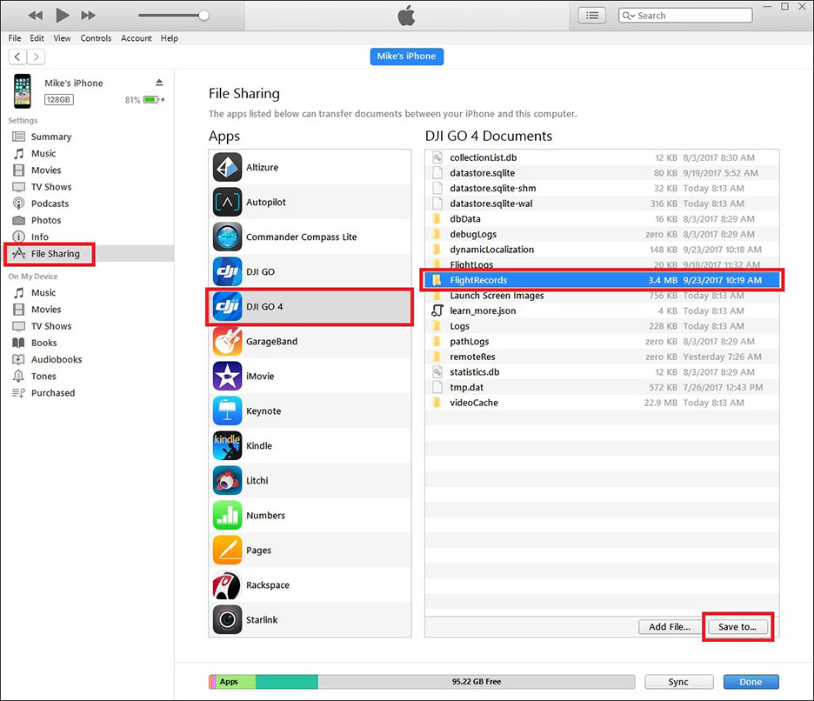Open the Account menu
Image resolution: width=814 pixels, height=701 pixels.
coord(136,38)
